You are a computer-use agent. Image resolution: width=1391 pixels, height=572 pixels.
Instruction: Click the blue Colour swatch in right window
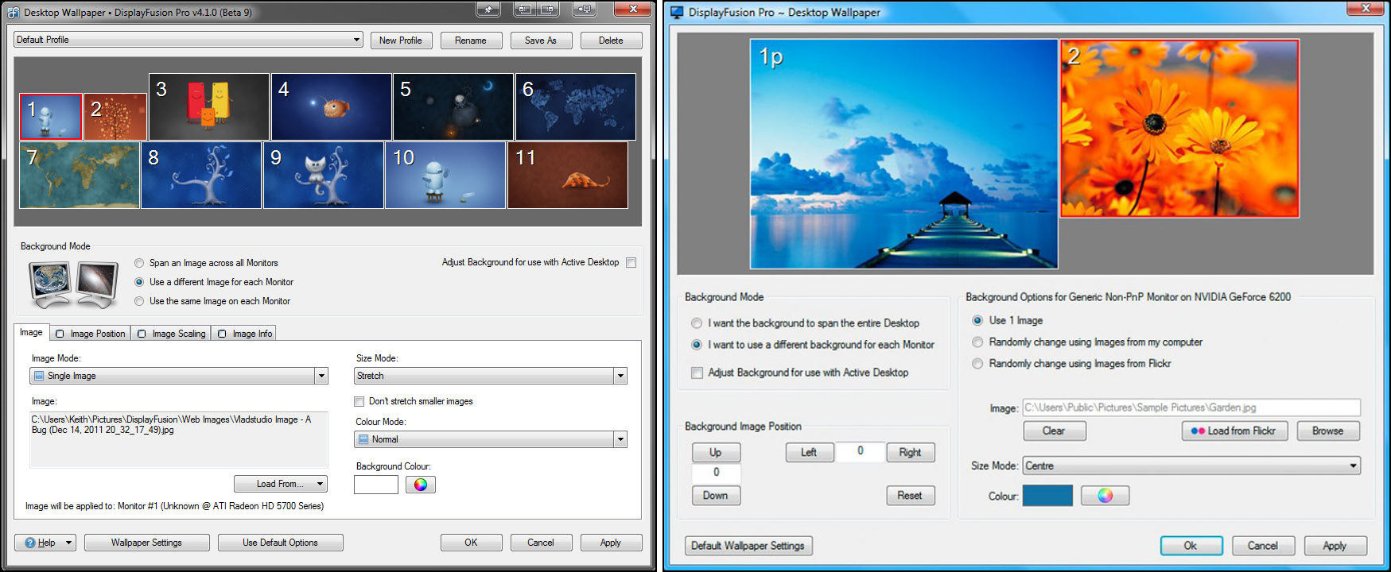(x=1047, y=496)
